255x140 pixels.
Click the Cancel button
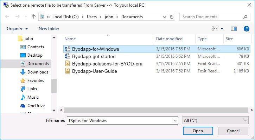[x=233, y=131]
